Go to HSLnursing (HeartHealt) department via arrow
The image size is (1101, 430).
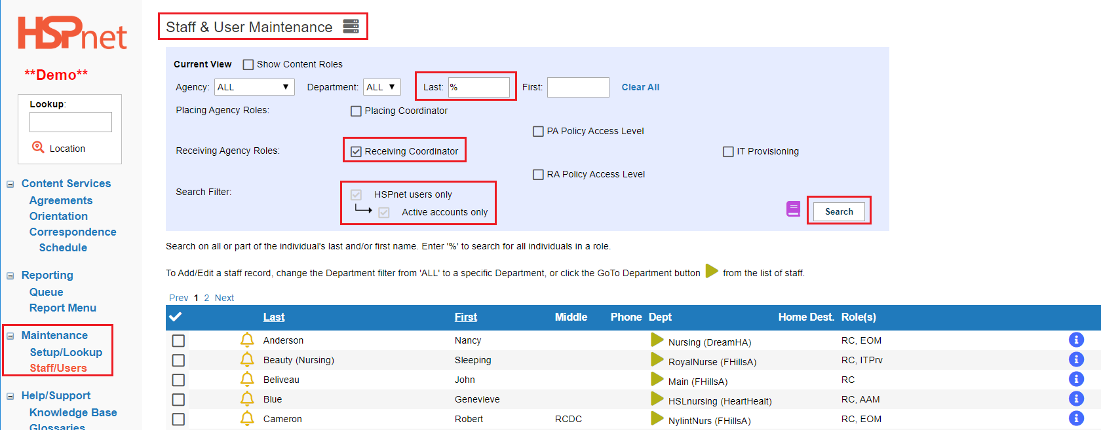(657, 399)
